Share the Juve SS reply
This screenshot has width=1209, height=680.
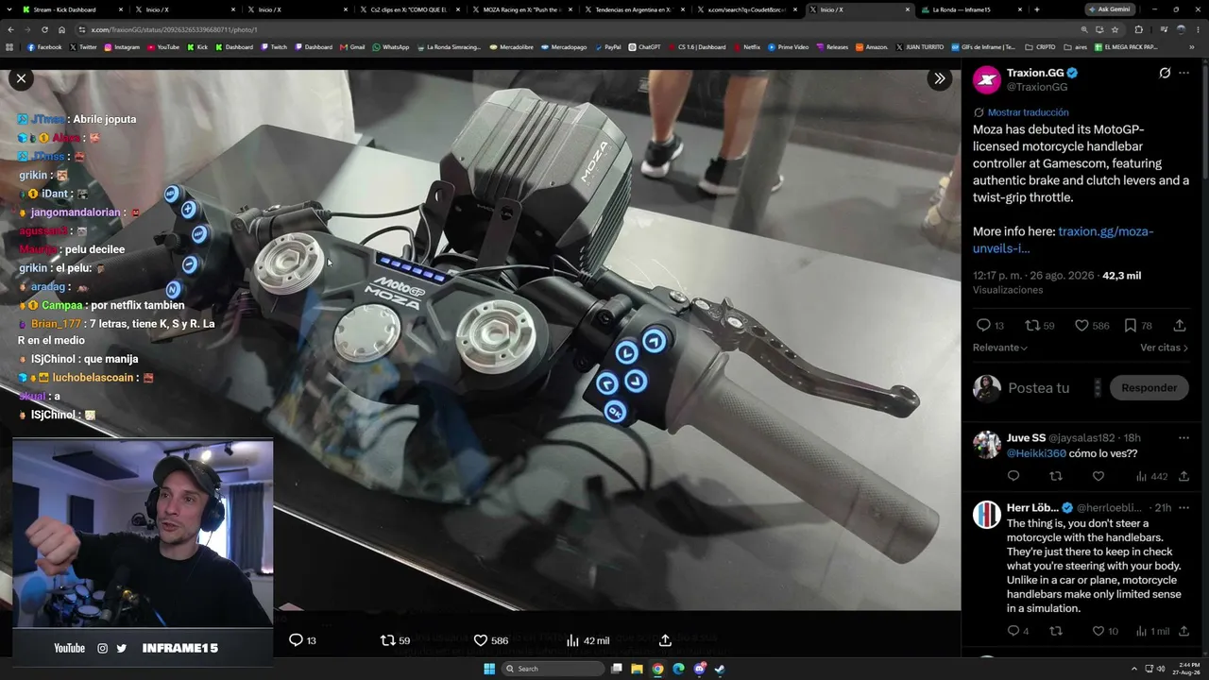click(1183, 476)
